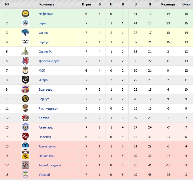The image size is (193, 181).
Task: Click the Очки column header
Action: pos(186,4)
